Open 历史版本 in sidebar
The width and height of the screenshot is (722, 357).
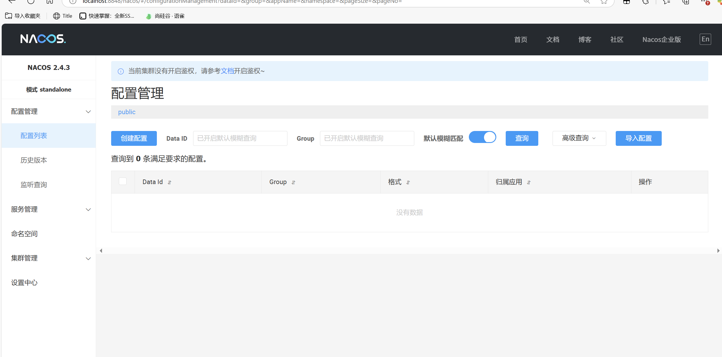pos(34,160)
